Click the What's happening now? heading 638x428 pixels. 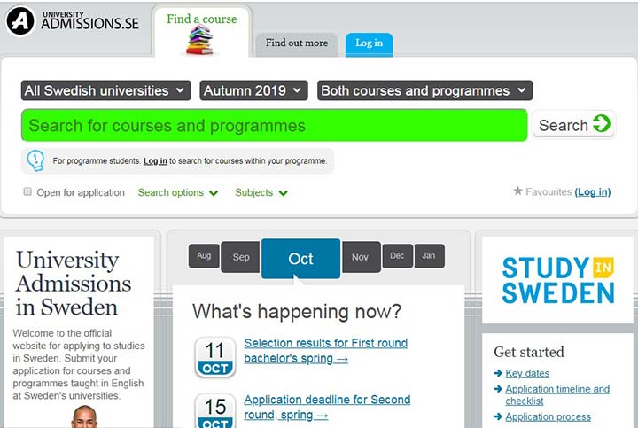[x=297, y=312]
